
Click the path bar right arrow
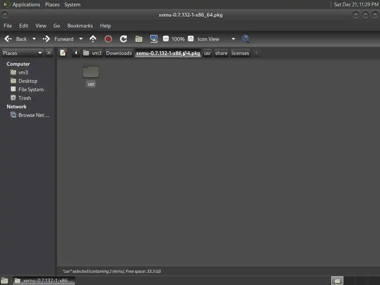pyautogui.click(x=256, y=53)
